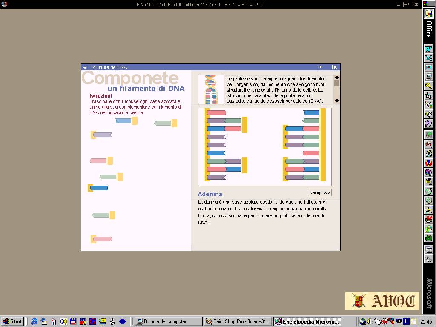Open the Struttura del DNA title dropdown arrow
436x327 pixels.
tap(85, 67)
